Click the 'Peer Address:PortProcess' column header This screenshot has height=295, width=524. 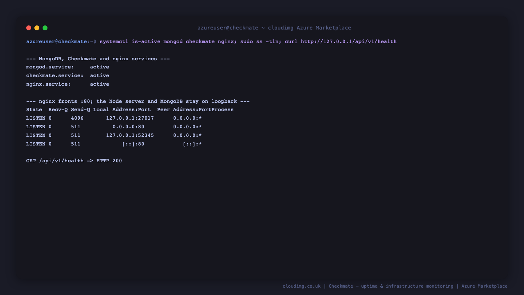coord(195,109)
